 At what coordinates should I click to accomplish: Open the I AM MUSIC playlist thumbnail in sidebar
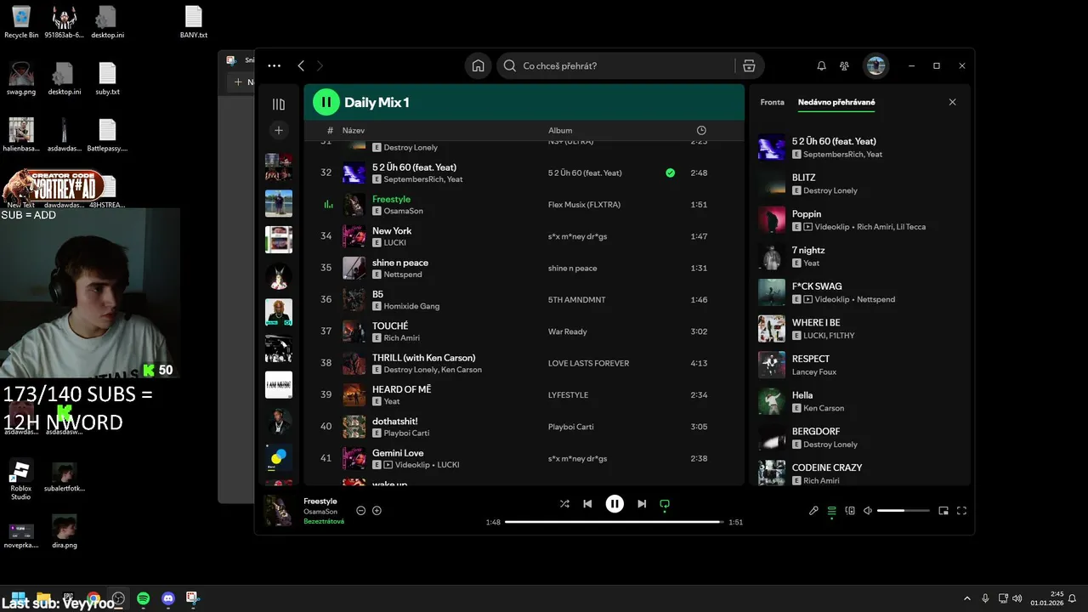pos(279,385)
